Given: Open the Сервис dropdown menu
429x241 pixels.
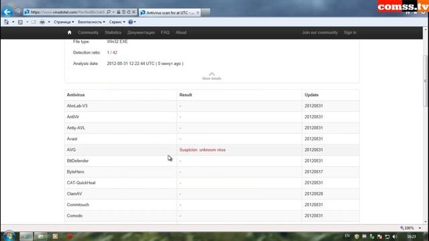Looking at the screenshot, I should pos(117,22).
